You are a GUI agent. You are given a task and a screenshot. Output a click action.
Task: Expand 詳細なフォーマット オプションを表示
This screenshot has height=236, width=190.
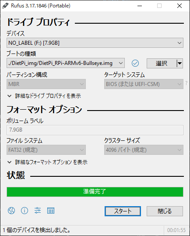[47, 162]
